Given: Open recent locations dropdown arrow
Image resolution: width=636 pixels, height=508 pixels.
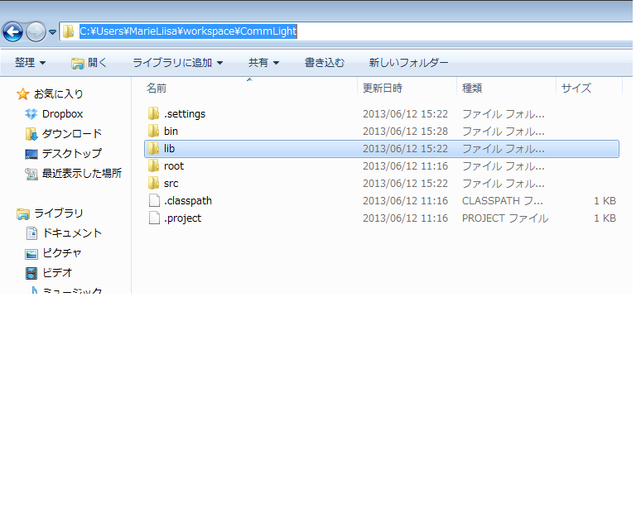Looking at the screenshot, I should (x=53, y=32).
